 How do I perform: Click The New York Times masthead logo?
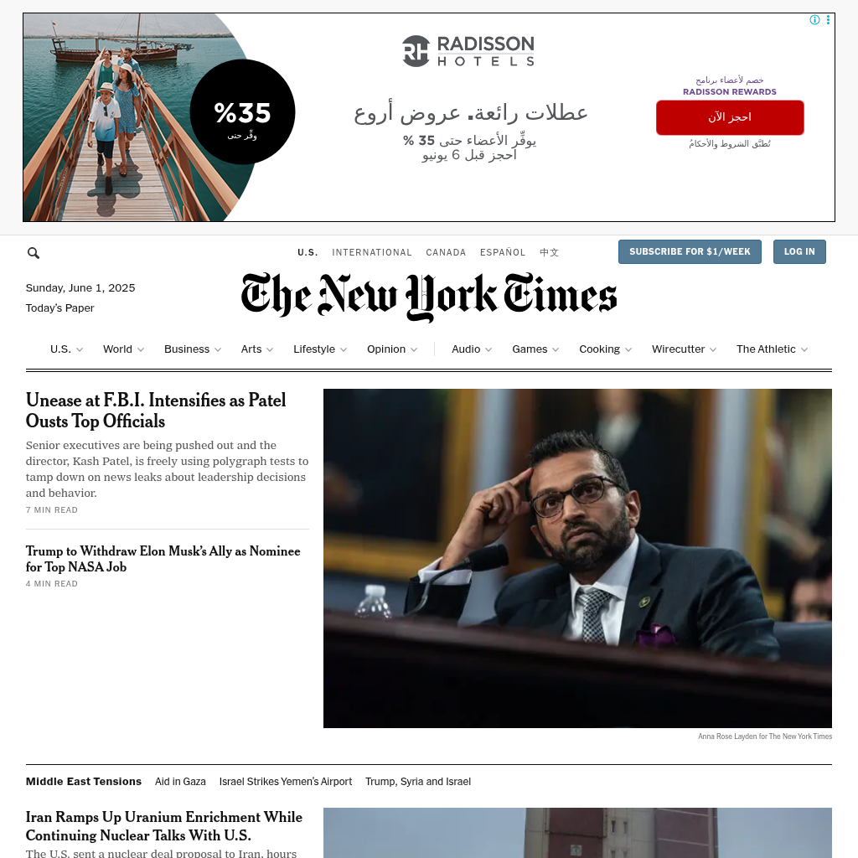click(429, 297)
